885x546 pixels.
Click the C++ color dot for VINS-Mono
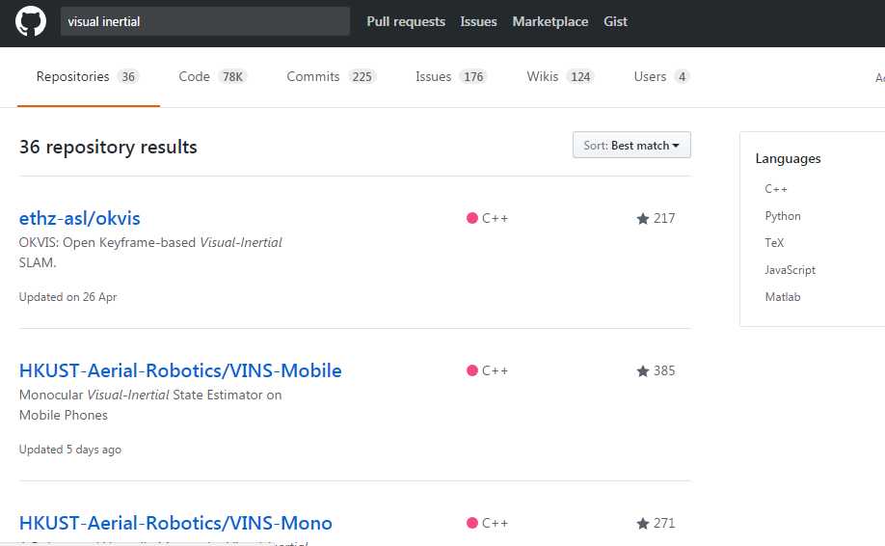click(x=472, y=523)
